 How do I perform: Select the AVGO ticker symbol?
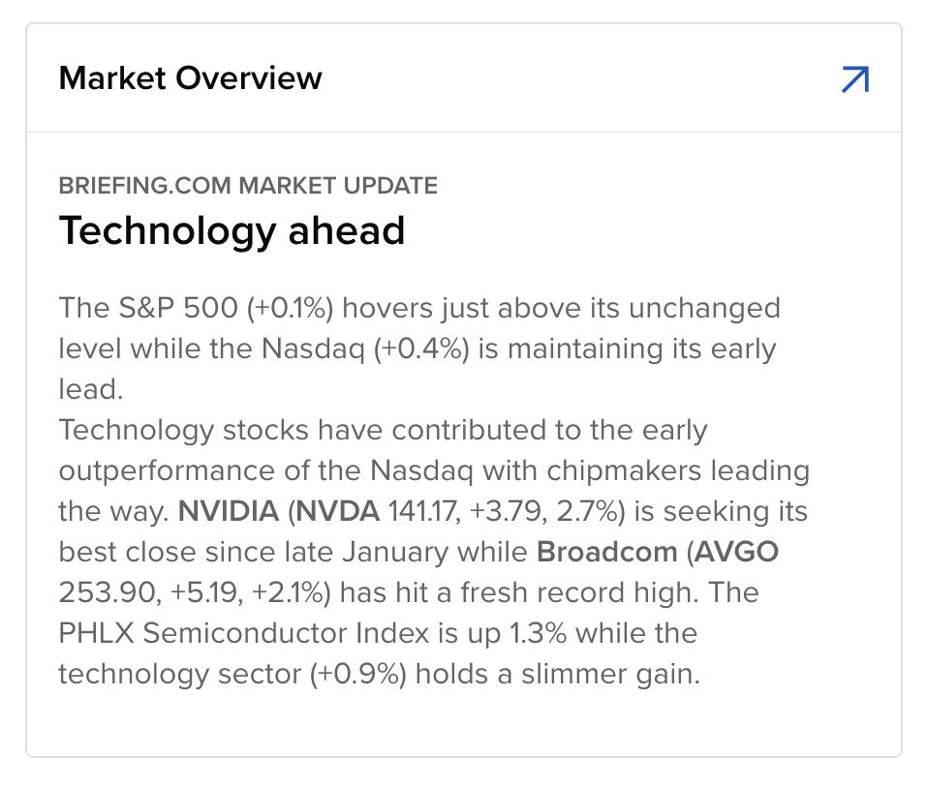(x=739, y=552)
